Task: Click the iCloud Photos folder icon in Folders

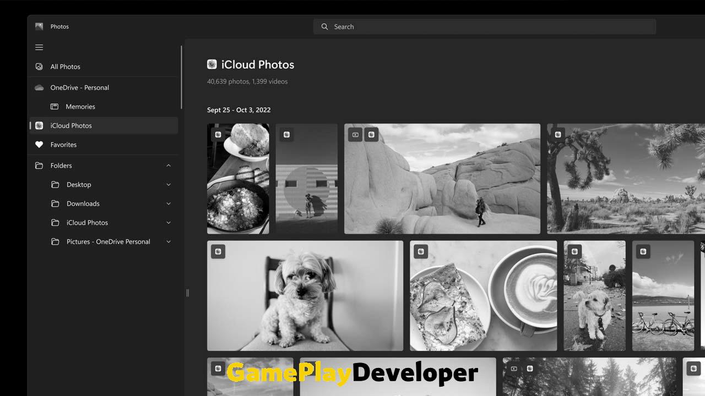Action: pos(55,223)
